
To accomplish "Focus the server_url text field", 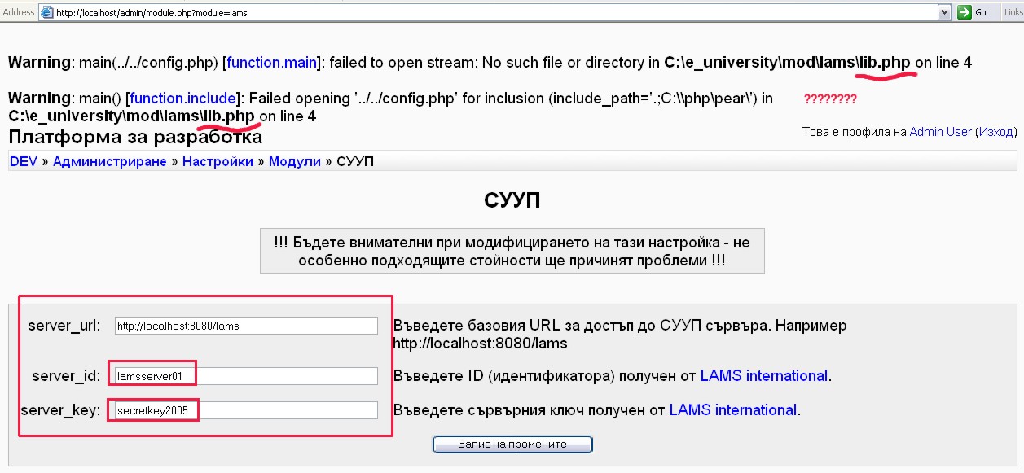I will pos(246,326).
